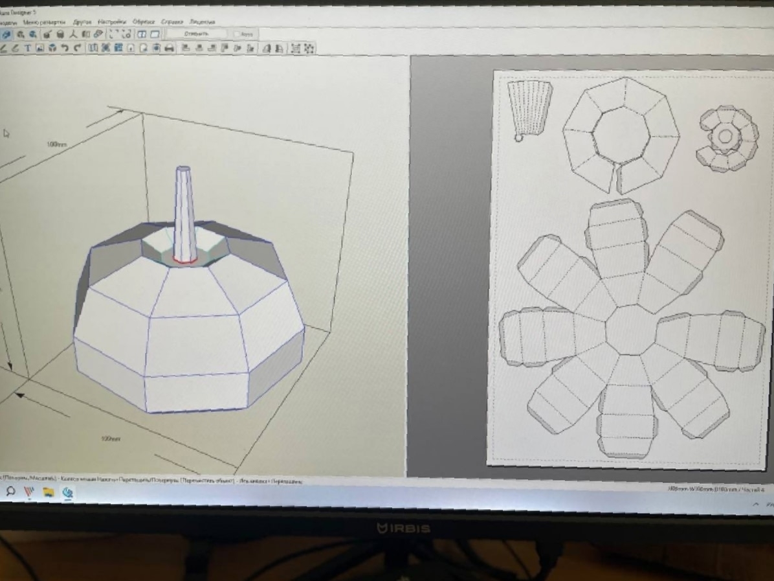Image resolution: width=774 pixels, height=581 pixels.
Task: Click the image insert icon beside T
Action: point(39,48)
